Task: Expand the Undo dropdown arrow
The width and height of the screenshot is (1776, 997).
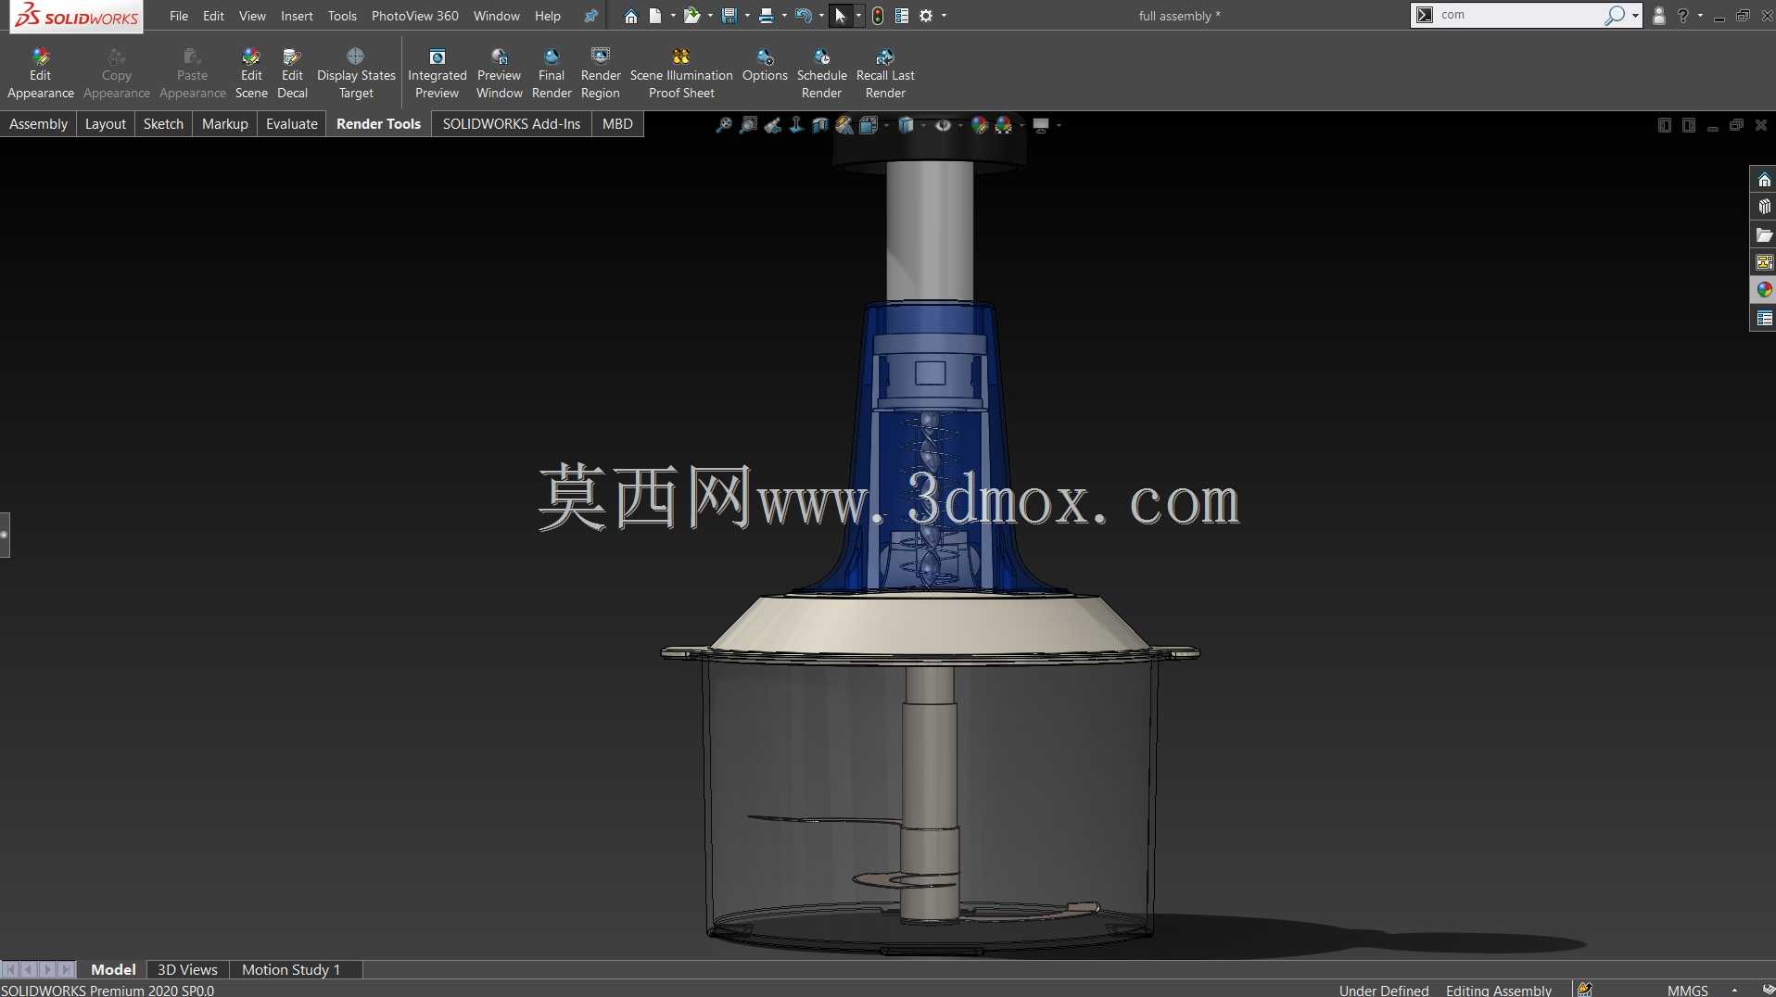Action: point(821,16)
